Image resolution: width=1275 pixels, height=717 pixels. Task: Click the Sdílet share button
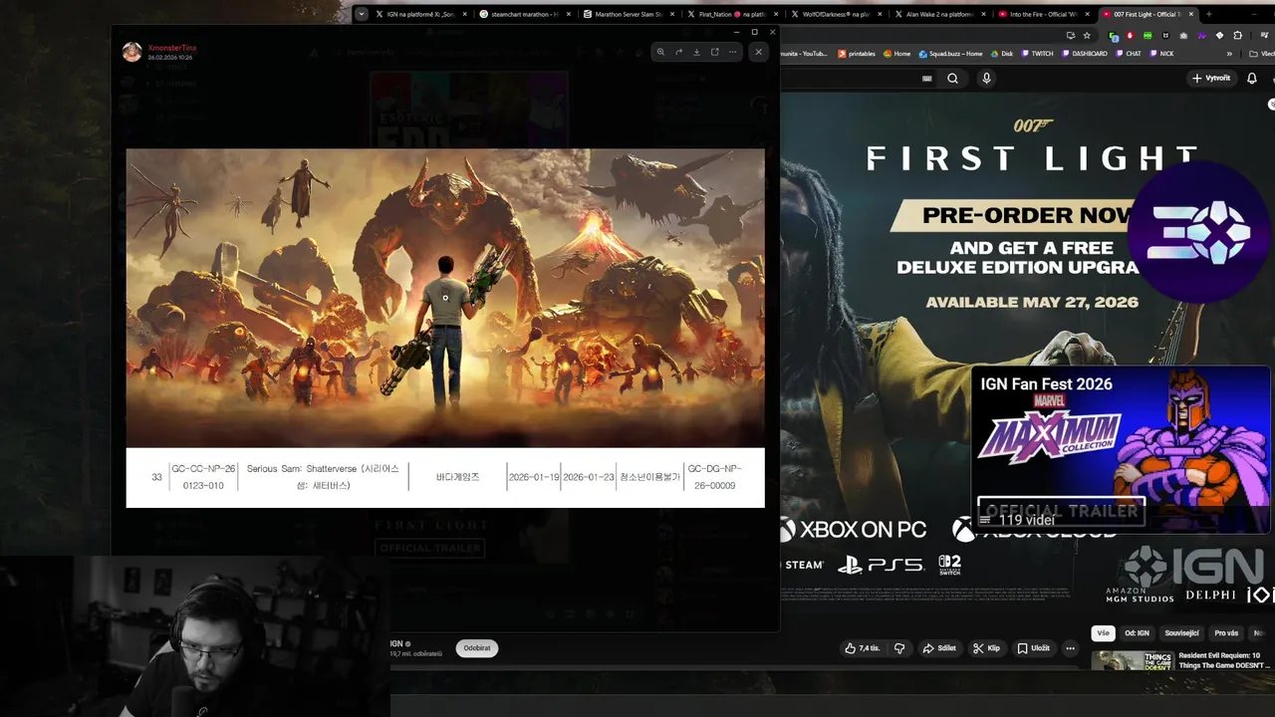[x=939, y=648]
